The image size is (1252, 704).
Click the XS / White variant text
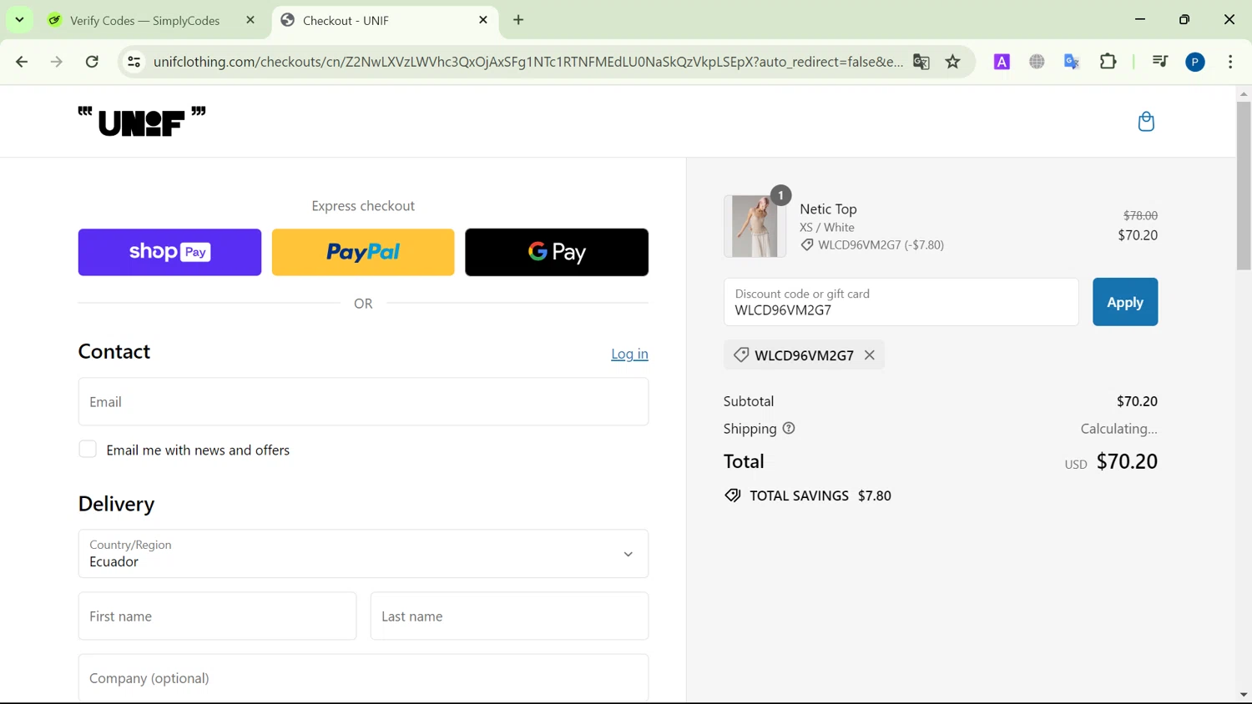[827, 228]
